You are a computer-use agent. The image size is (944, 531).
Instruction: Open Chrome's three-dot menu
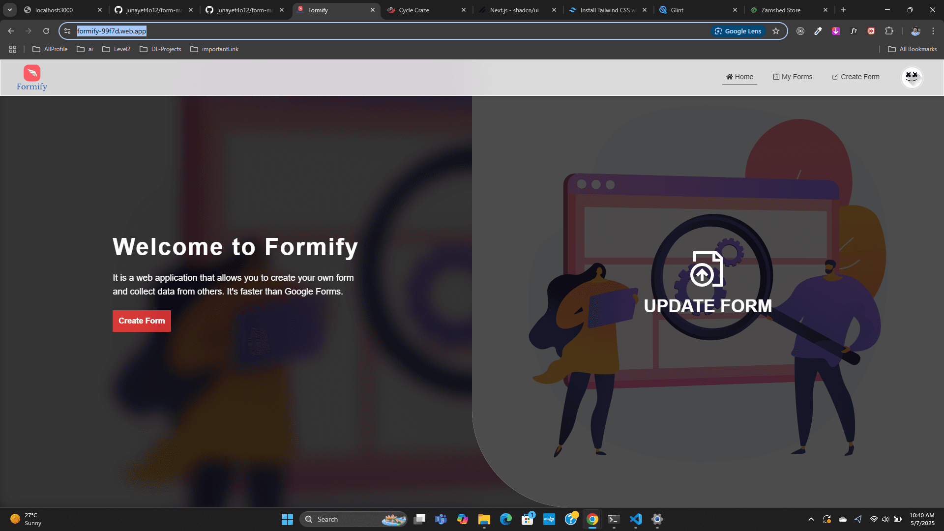click(933, 31)
